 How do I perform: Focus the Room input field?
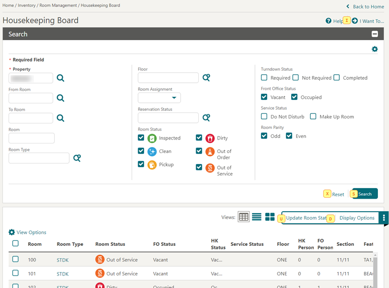32,138
